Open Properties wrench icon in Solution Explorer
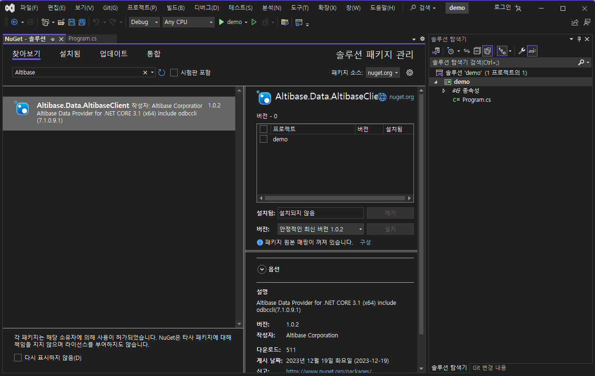 (521, 51)
